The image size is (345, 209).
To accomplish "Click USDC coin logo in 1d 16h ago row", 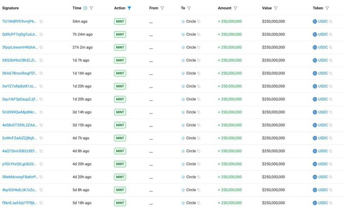I will coord(315,73).
